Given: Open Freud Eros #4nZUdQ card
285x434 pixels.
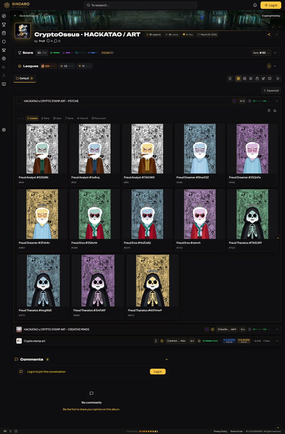Looking at the screenshot, I should pos(147,220).
